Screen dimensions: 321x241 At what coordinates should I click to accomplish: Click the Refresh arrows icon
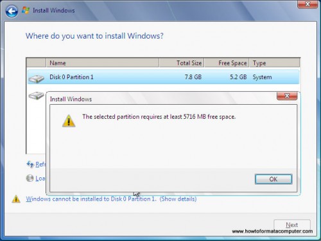click(30, 165)
